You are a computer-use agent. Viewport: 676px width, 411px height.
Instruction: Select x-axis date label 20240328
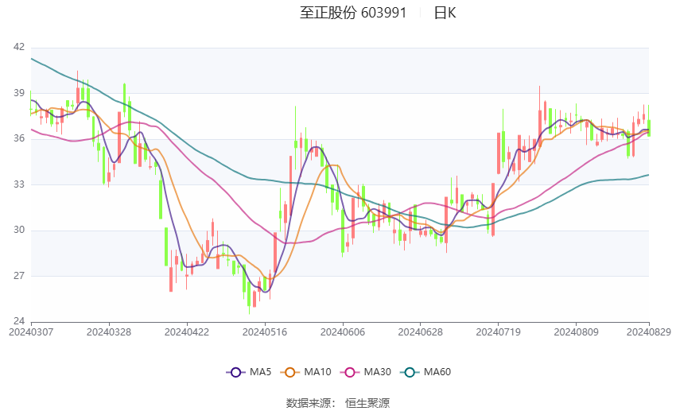click(x=109, y=332)
